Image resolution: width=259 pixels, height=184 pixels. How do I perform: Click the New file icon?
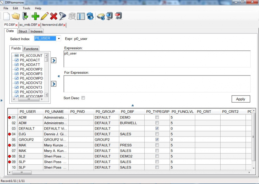pyautogui.click(x=7, y=16)
